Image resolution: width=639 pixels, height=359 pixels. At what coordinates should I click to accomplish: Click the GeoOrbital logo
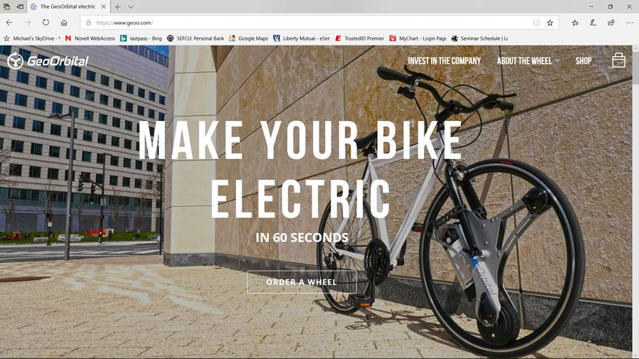click(48, 61)
